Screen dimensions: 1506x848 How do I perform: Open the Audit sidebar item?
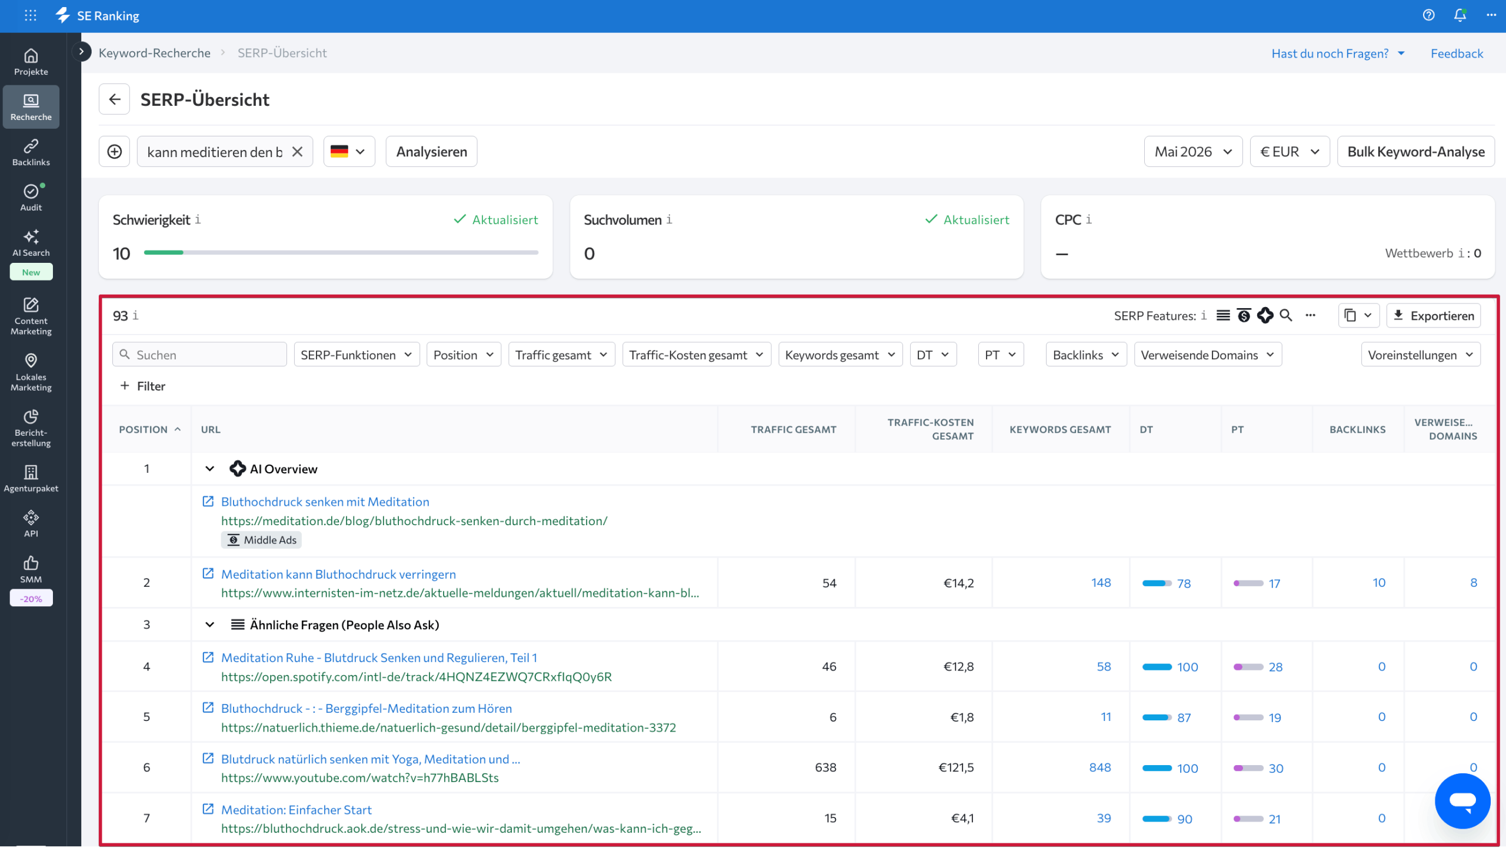31,198
